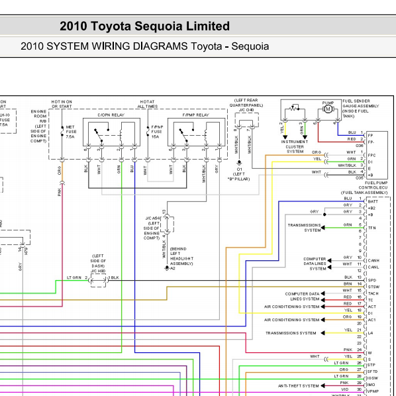Viewport: 396px width, 396px height.
Task: Click the "LT GRN" label beside J/C H80
Action: click(x=74, y=277)
